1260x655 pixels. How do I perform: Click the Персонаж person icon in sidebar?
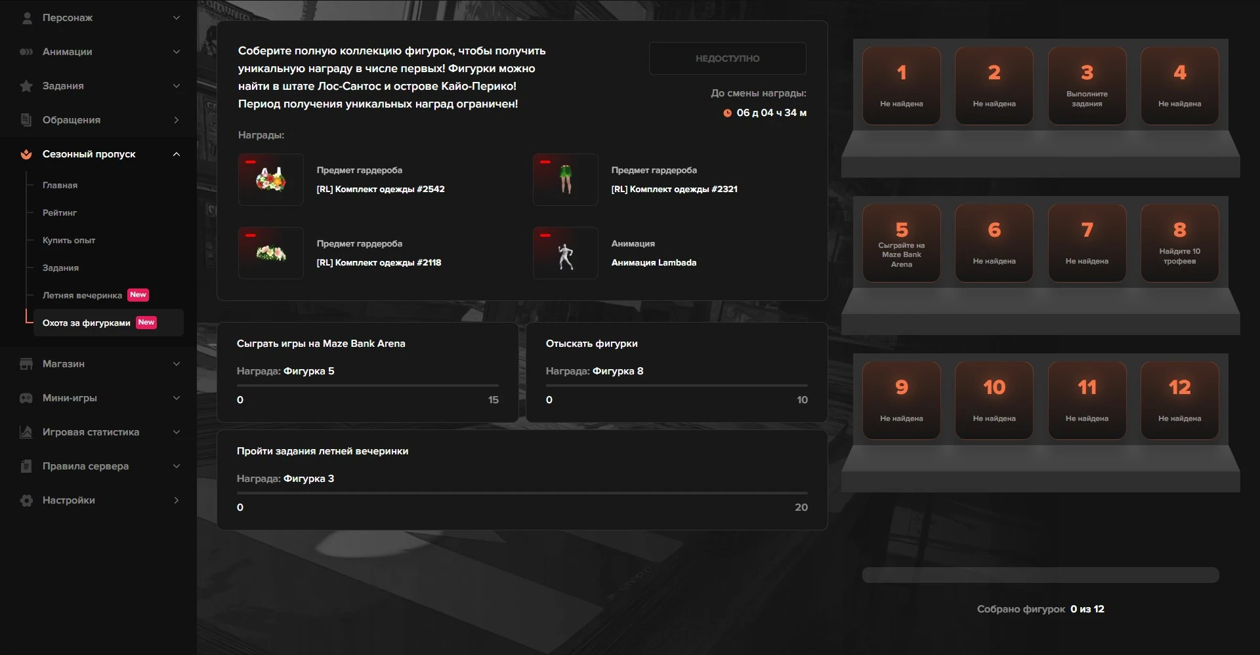(26, 18)
